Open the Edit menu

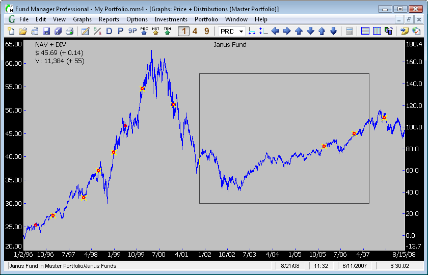pyautogui.click(x=41, y=19)
